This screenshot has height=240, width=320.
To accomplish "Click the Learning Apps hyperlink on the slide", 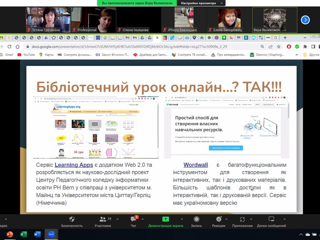I will (74, 165).
